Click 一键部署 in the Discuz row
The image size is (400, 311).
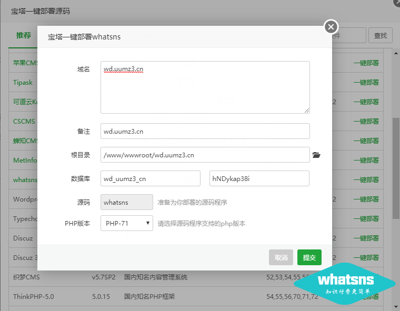tap(366, 238)
